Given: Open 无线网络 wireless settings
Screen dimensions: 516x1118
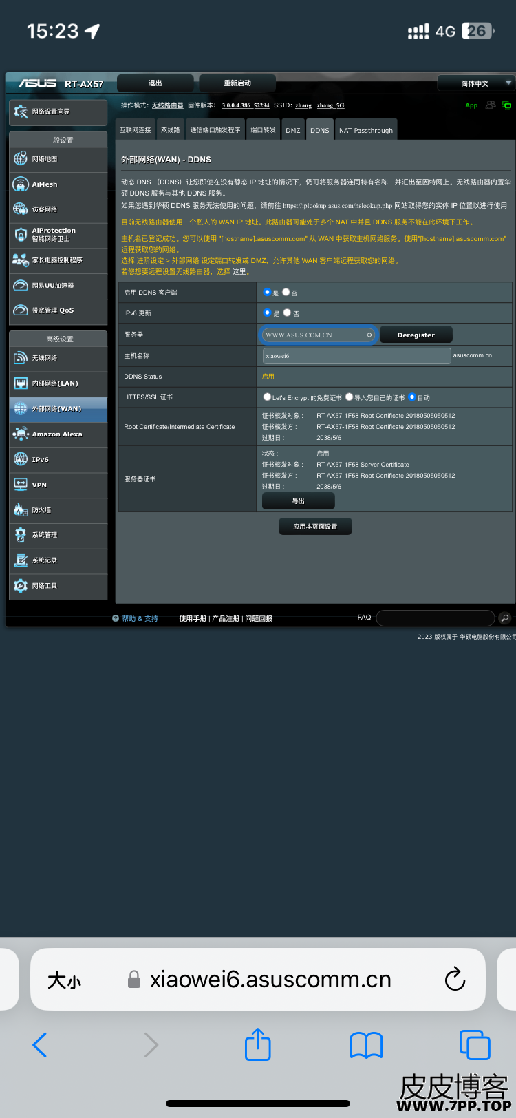Looking at the screenshot, I should click(58, 358).
